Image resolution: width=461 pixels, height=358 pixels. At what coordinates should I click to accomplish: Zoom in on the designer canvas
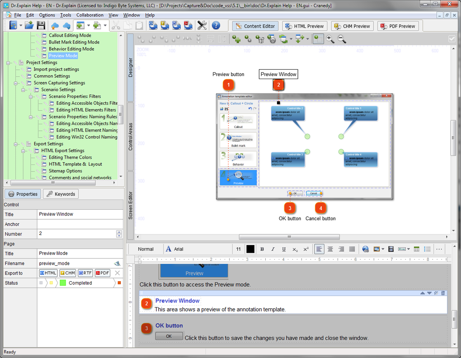coord(330,39)
